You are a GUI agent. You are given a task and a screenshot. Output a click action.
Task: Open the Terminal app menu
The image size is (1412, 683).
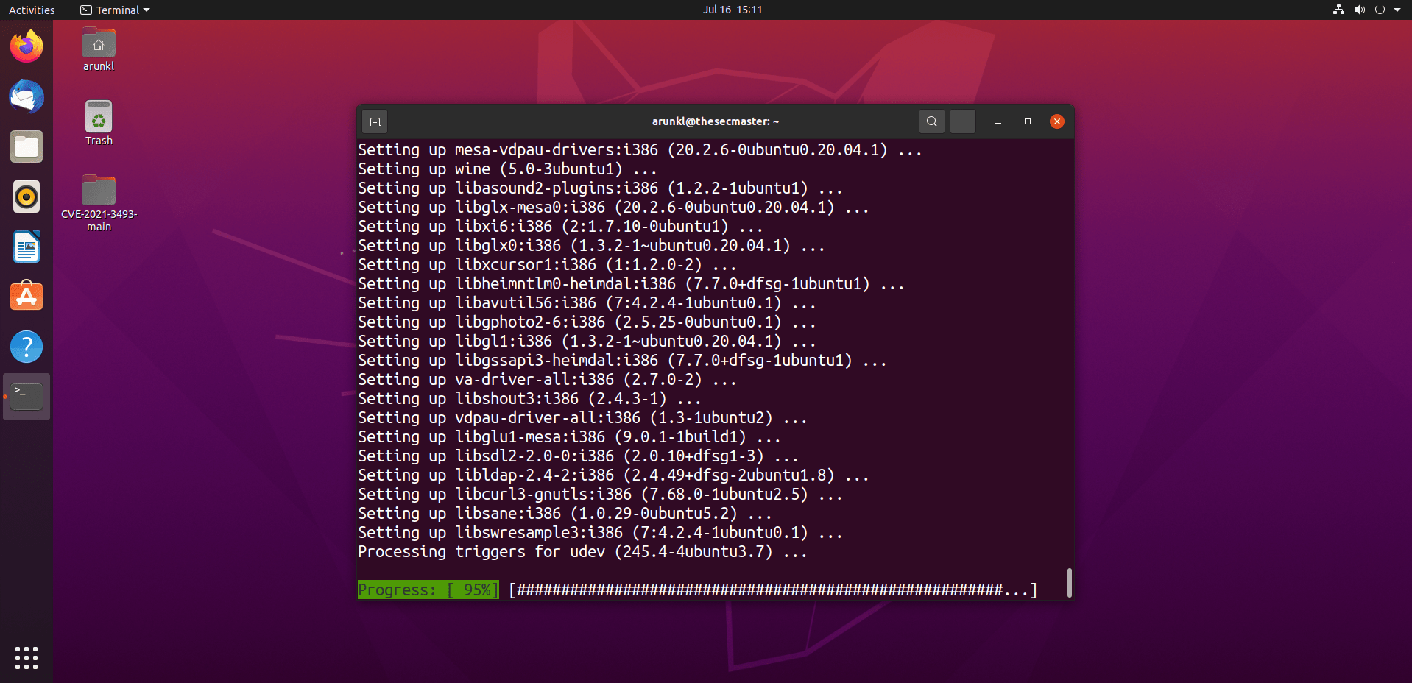(x=115, y=10)
